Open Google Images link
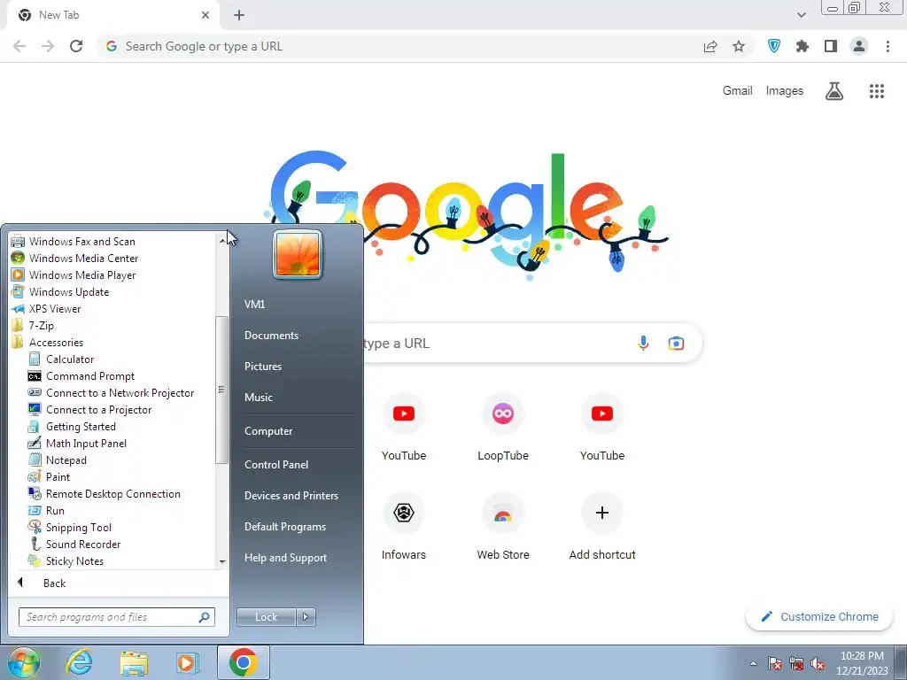Screen dimensions: 907x680 [x=785, y=91]
